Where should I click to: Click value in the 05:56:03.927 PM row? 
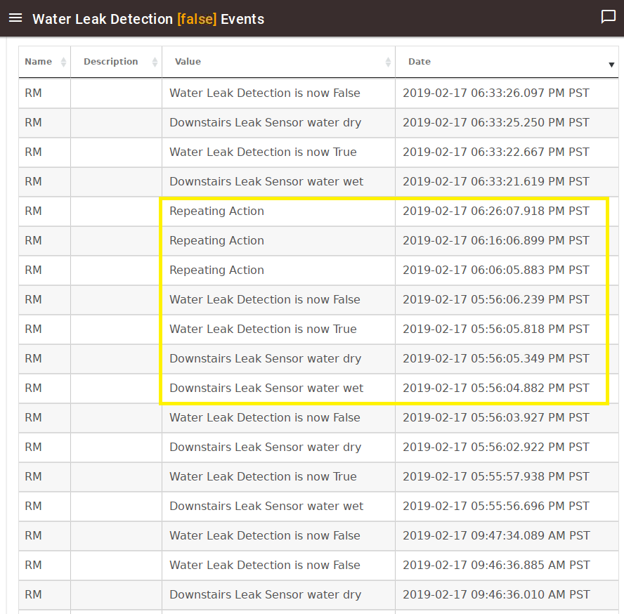265,417
